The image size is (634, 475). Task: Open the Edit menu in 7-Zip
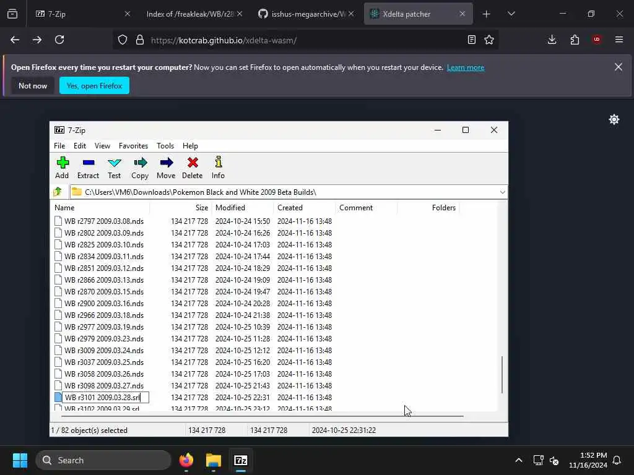tap(80, 146)
